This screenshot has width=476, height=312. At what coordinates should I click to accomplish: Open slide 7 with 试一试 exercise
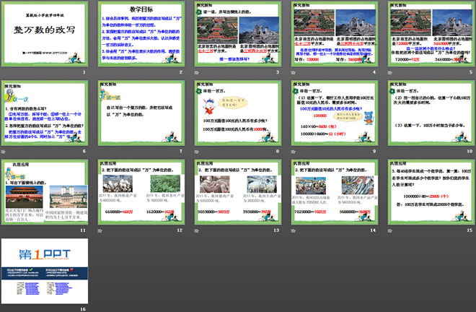[x=141, y=113]
